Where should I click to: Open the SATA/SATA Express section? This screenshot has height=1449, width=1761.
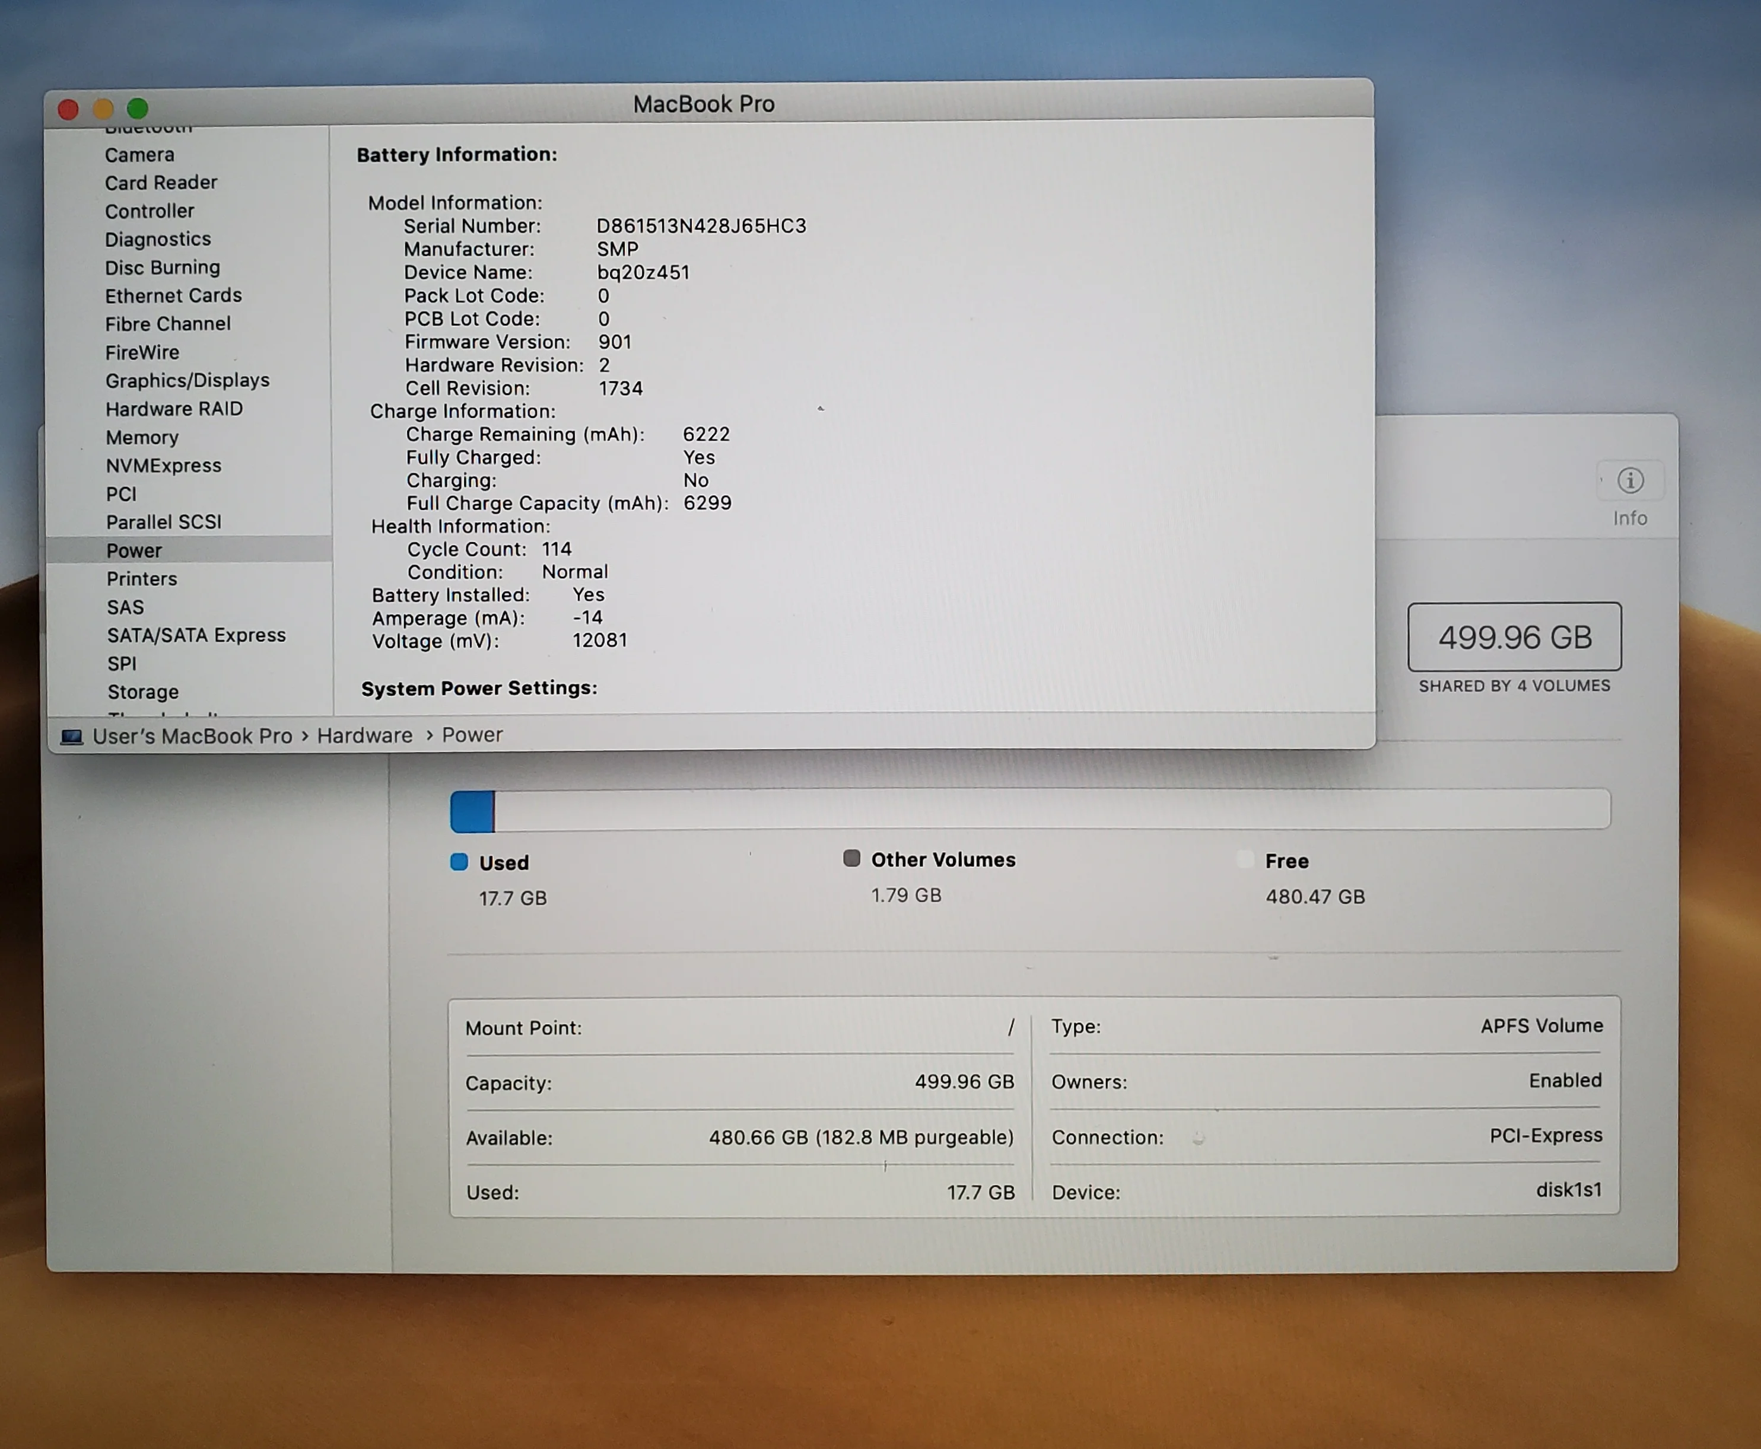pyautogui.click(x=196, y=636)
